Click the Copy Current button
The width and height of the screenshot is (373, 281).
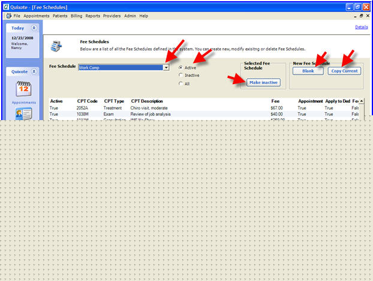tap(344, 71)
